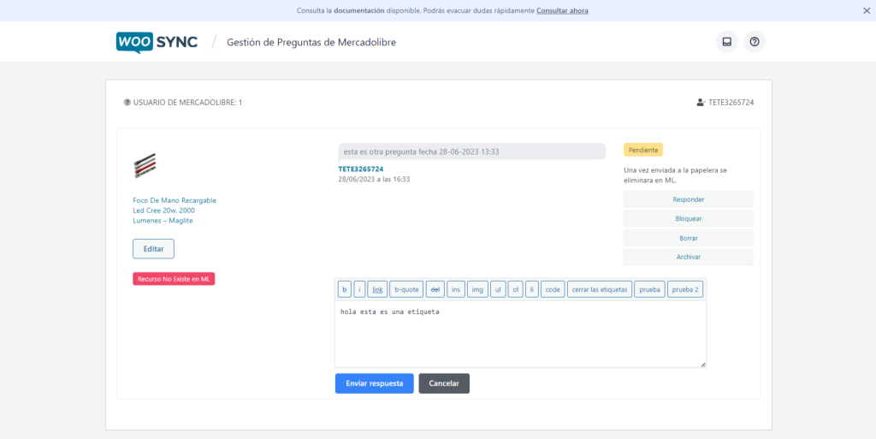This screenshot has width=876, height=439.
Task: Click the 'img' tag button
Action: (x=478, y=289)
